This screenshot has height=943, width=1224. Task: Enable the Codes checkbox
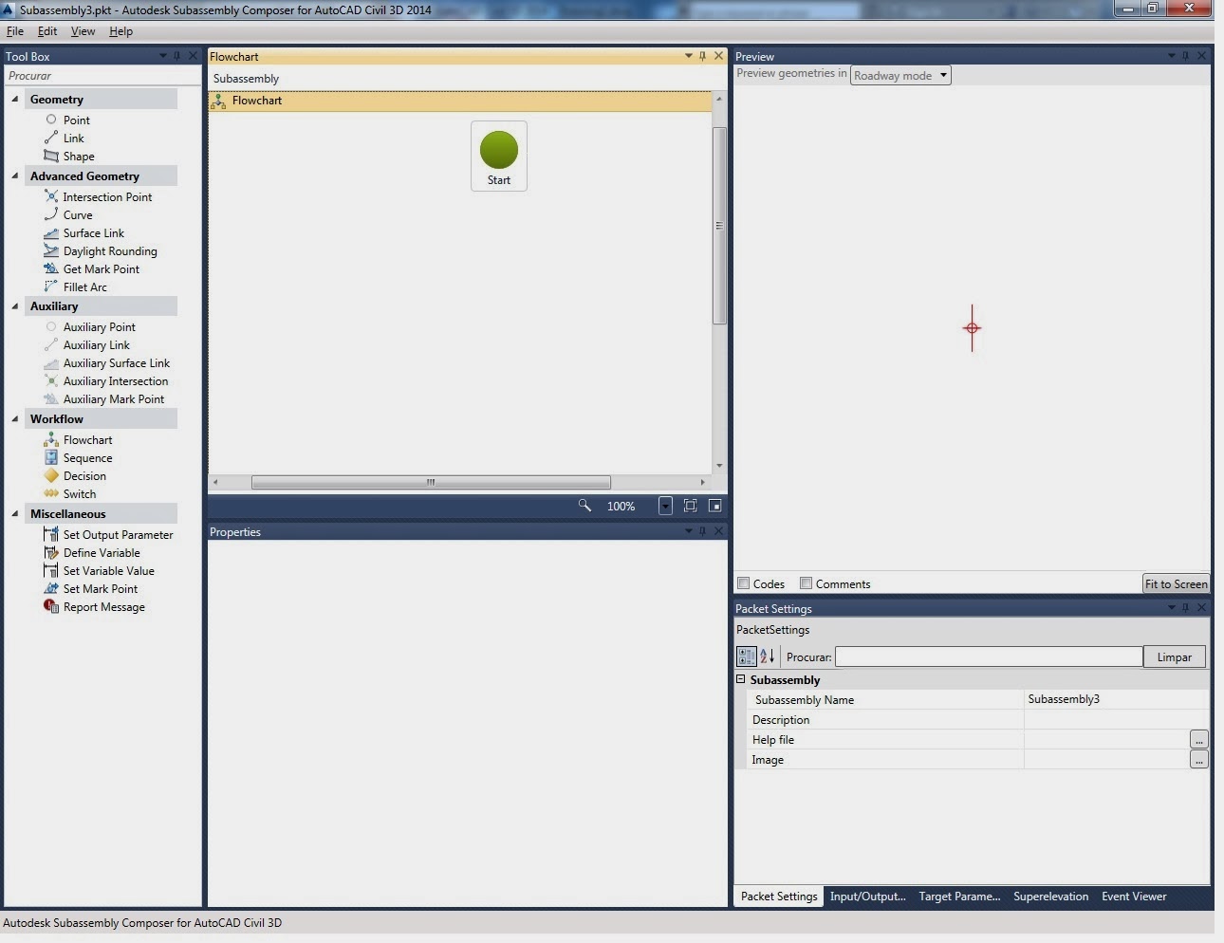[x=744, y=583]
